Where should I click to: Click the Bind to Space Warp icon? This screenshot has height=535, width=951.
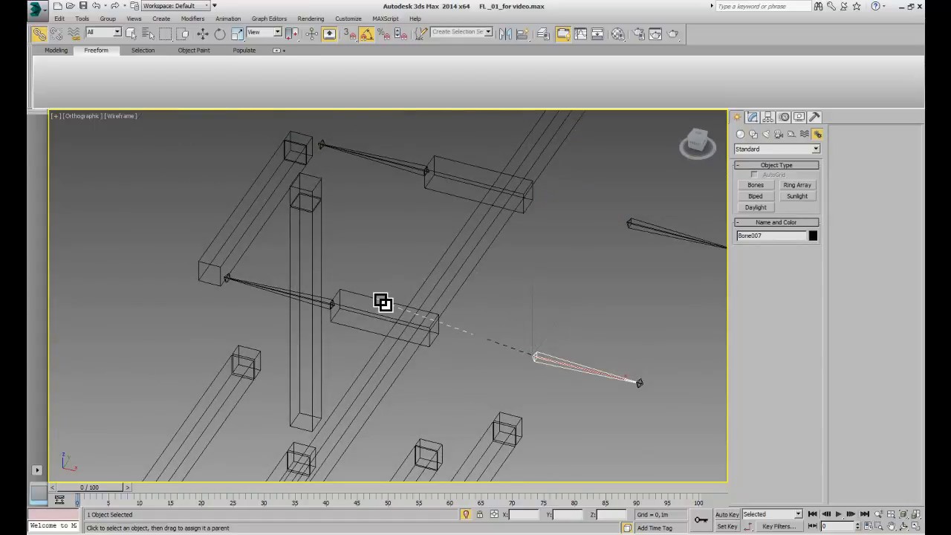pyautogui.click(x=74, y=34)
